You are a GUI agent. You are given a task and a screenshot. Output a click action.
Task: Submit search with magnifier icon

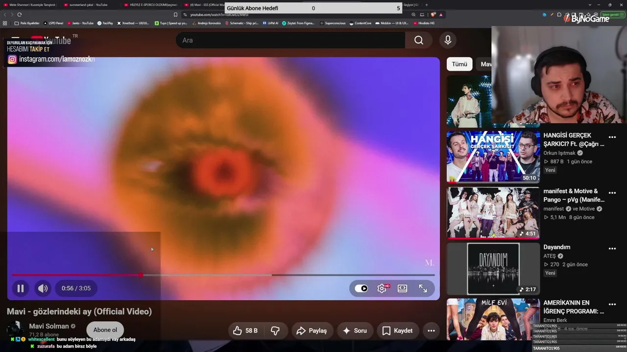pyautogui.click(x=419, y=40)
